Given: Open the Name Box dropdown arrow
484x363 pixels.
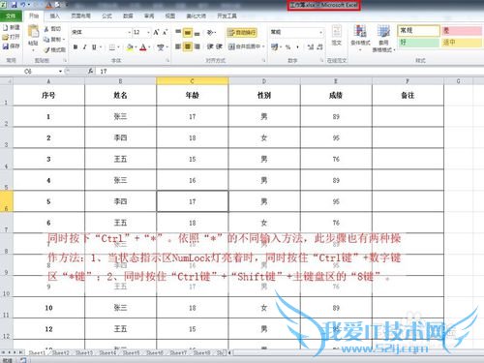Looking at the screenshot, I should coord(60,72).
